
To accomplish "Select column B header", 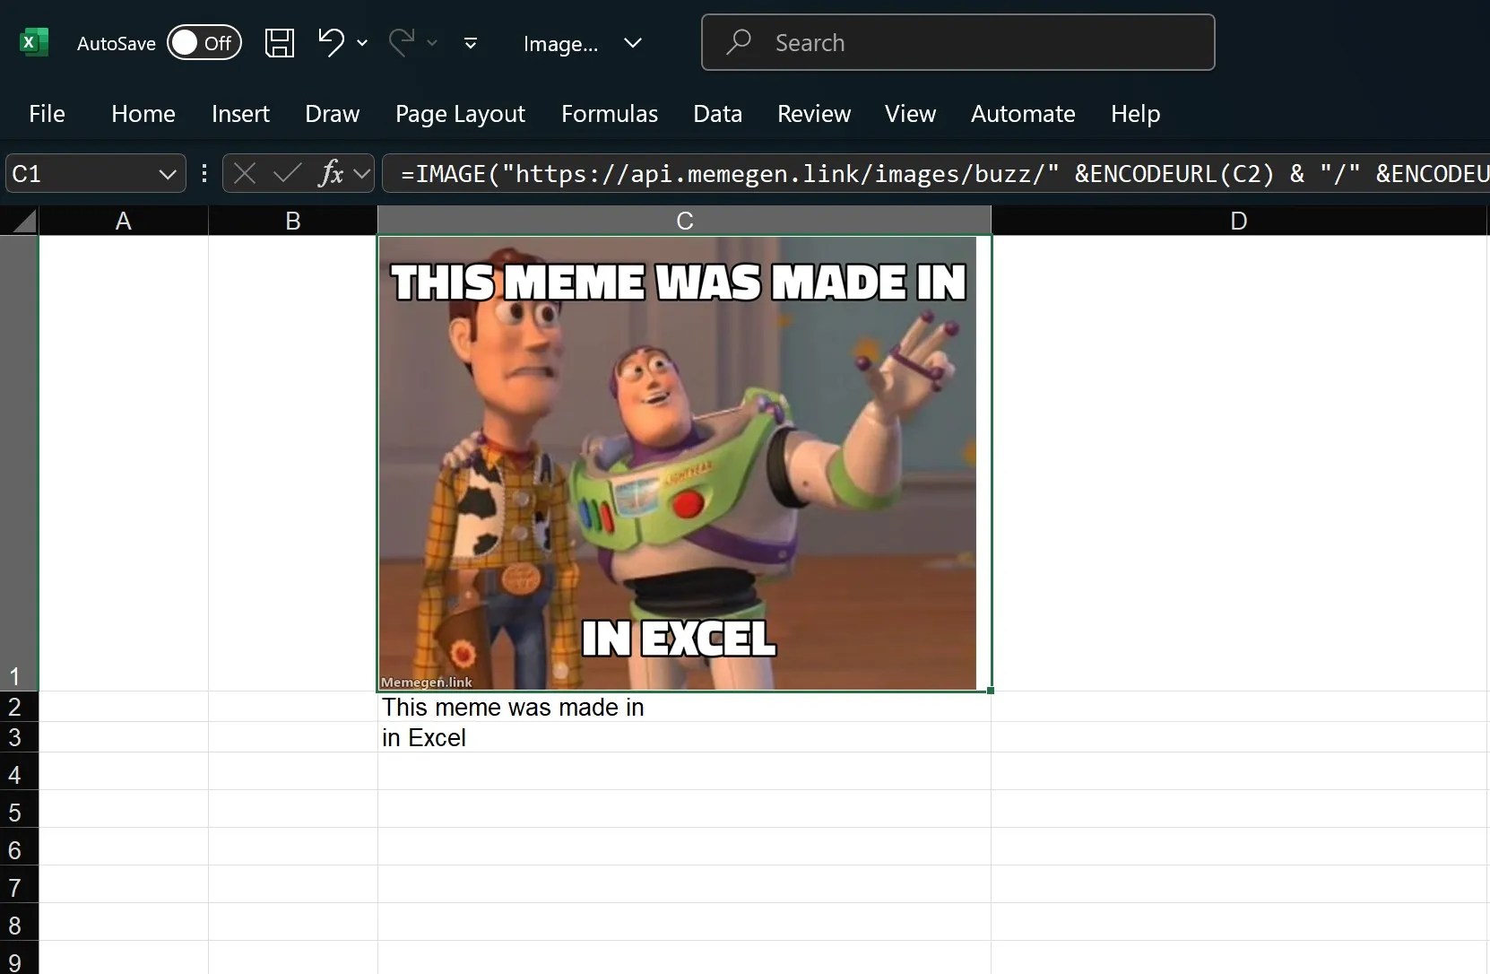I will pyautogui.click(x=293, y=221).
